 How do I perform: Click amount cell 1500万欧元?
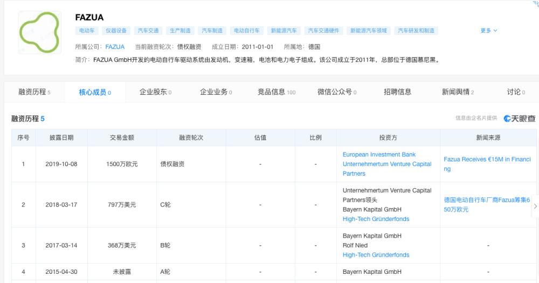coord(122,164)
